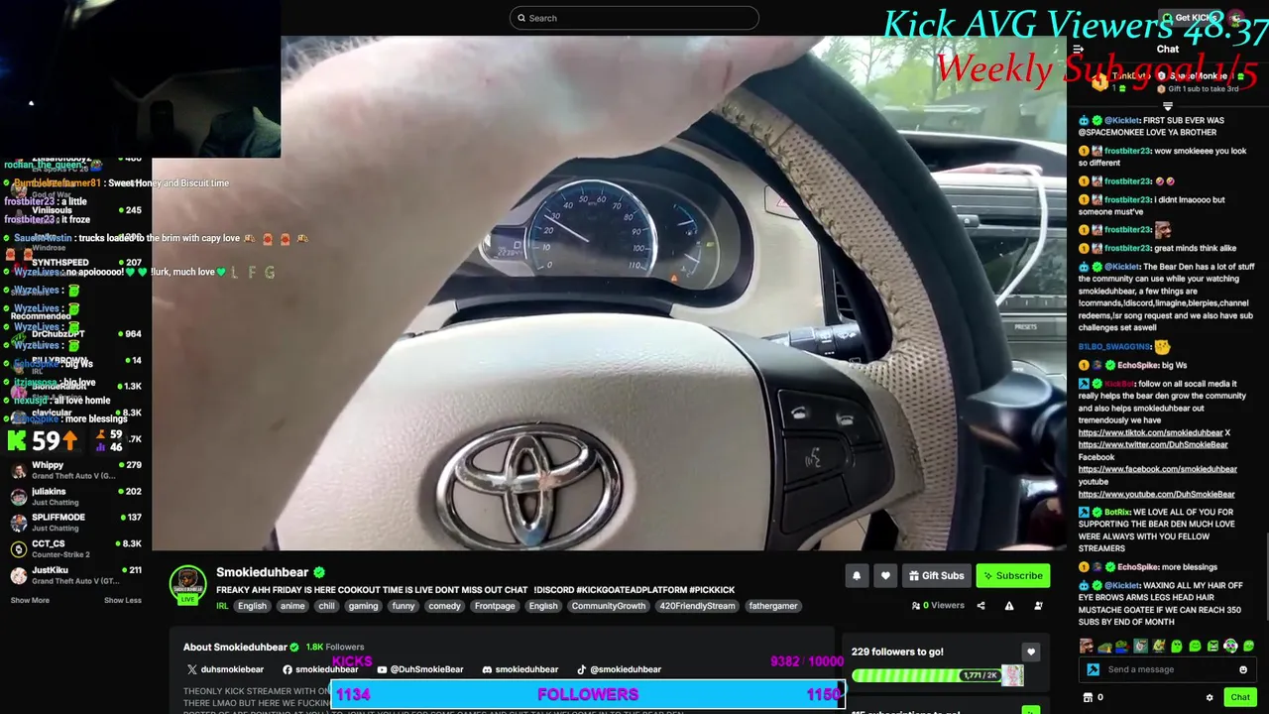Select the funny tag
1269x714 pixels.
(404, 606)
